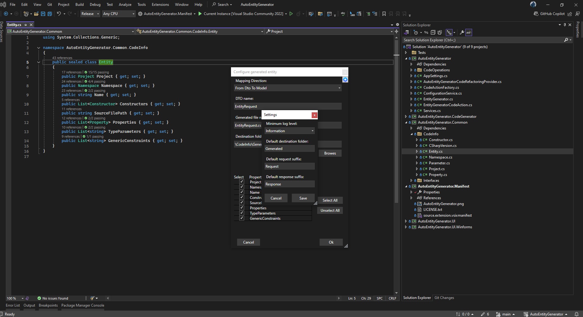
Task: Uncheck the Properties row checkbox
Action: click(x=242, y=208)
